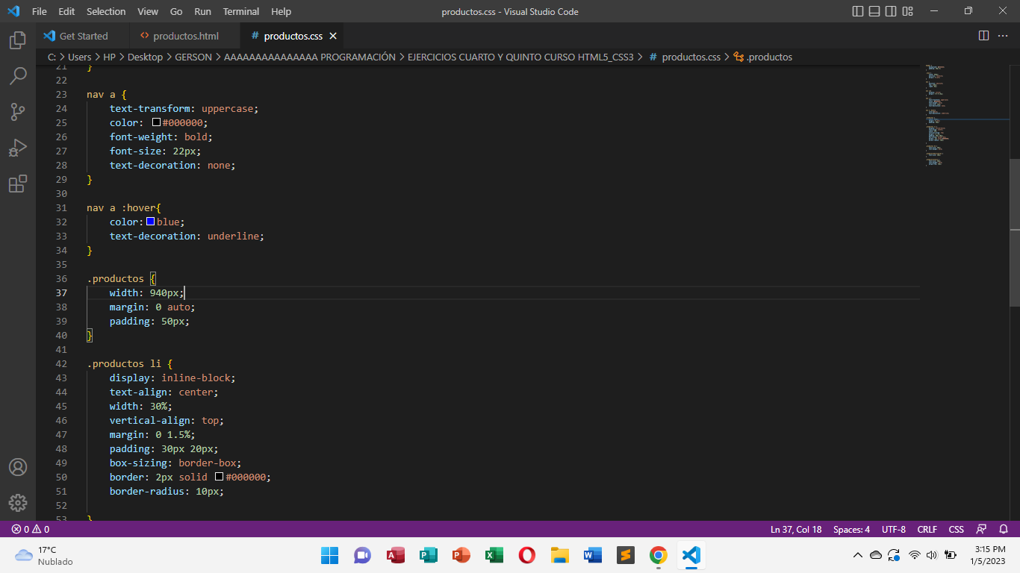Screen dimensions: 1020x573
Task: Open the Windows Start button
Action: [x=329, y=555]
